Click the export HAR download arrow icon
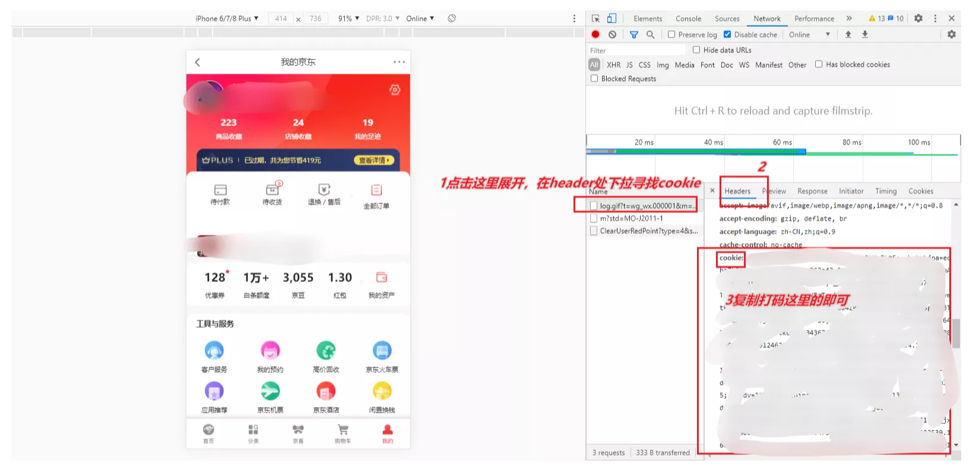The width and height of the screenshot is (979, 475). pyautogui.click(x=865, y=34)
